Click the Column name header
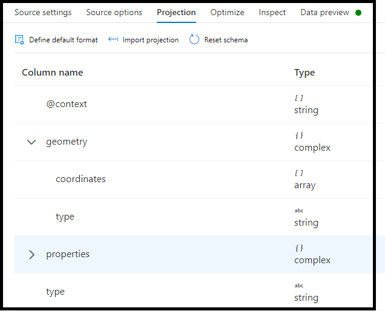 (x=53, y=73)
